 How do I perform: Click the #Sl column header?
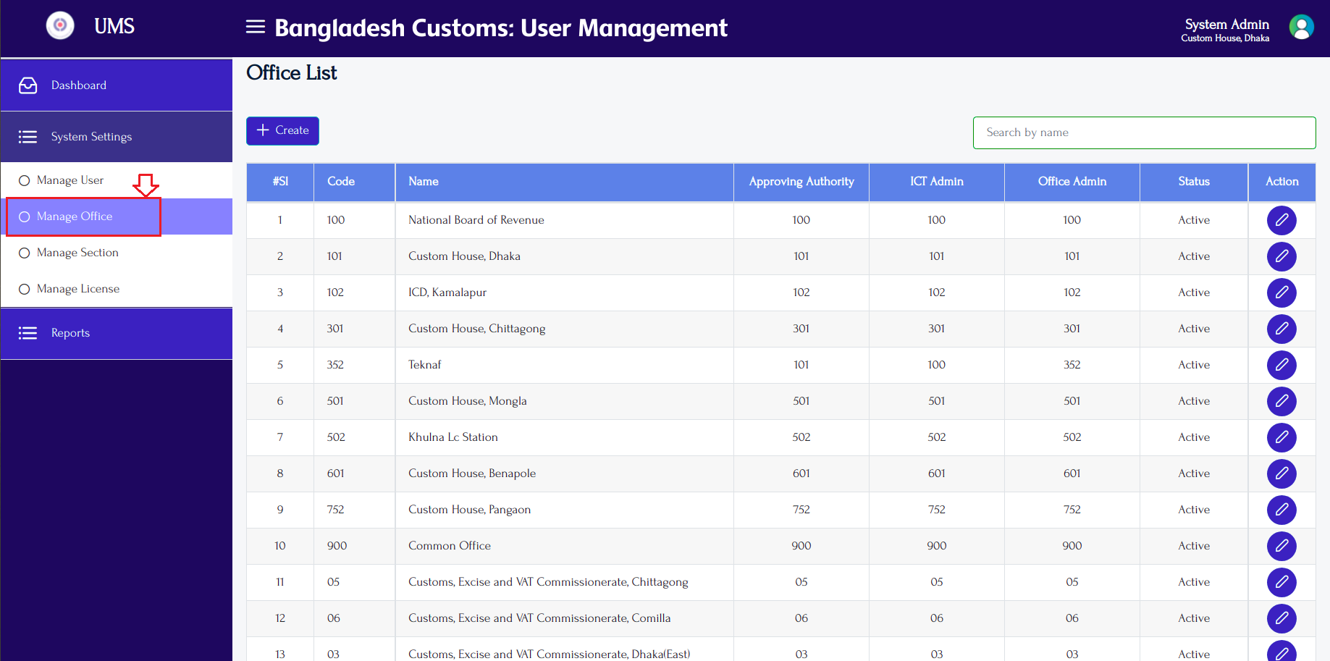(x=280, y=182)
